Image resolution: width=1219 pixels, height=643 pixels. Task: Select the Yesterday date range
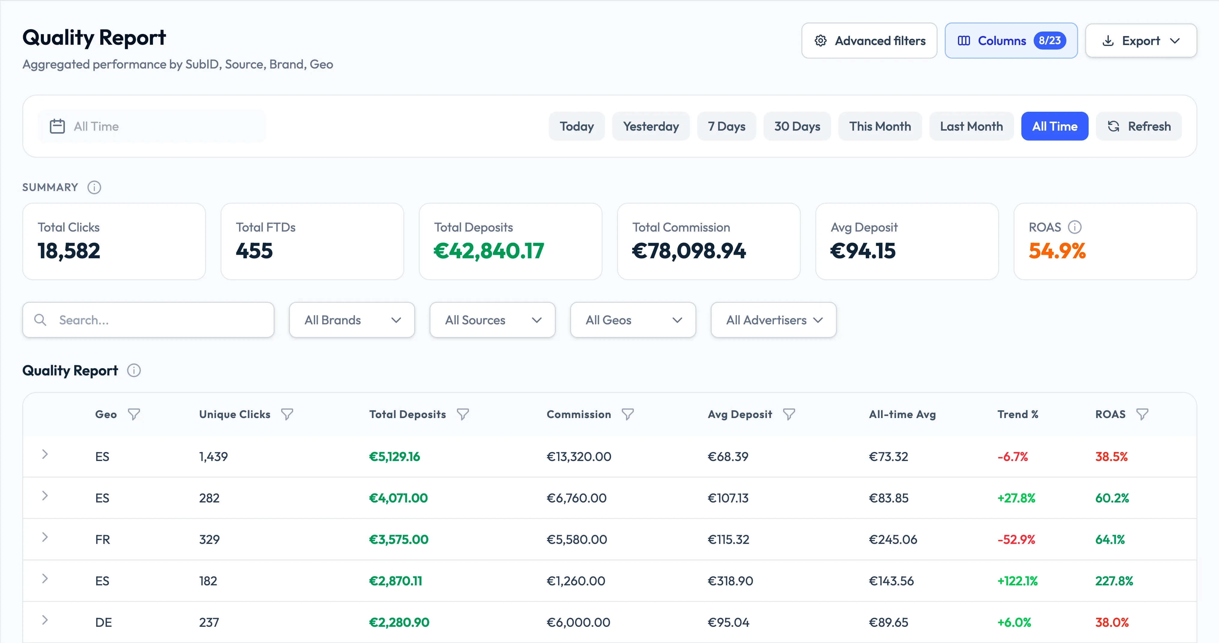(x=651, y=126)
